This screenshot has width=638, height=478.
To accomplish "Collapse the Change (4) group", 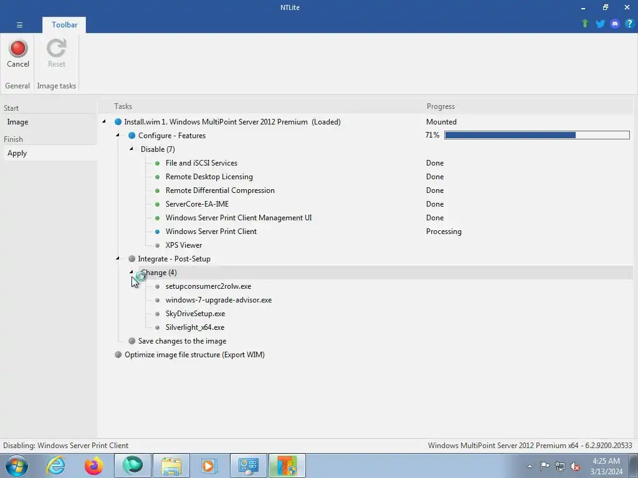I will tap(131, 272).
